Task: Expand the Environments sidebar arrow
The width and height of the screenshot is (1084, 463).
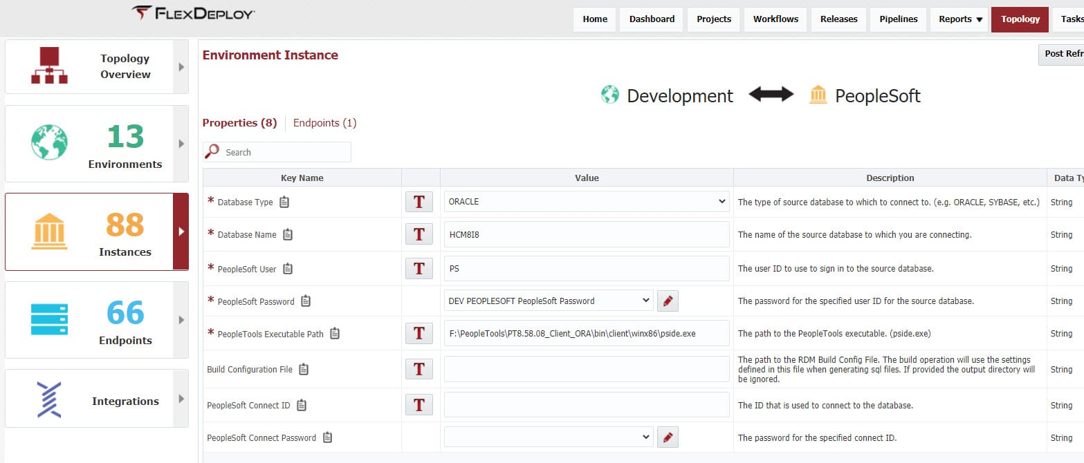Action: pyautogui.click(x=181, y=144)
